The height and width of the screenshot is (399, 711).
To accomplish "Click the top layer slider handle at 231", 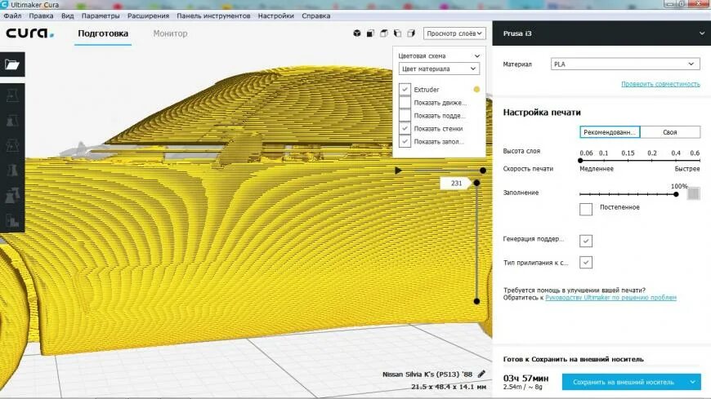I will pyautogui.click(x=476, y=183).
